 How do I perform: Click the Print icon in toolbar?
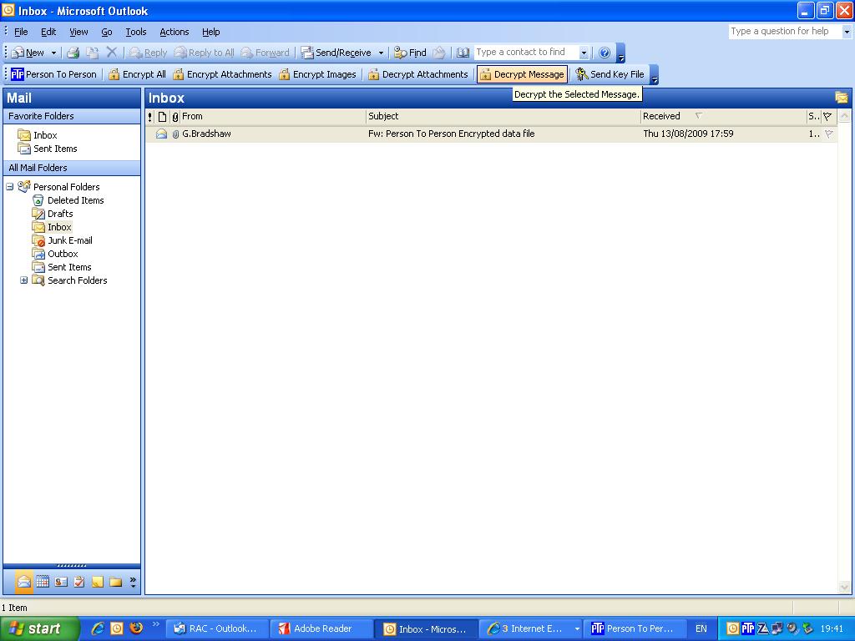73,53
